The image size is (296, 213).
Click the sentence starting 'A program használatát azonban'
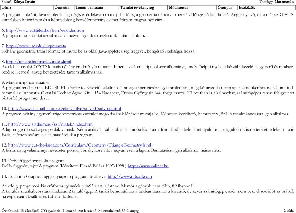(x=73, y=36)
